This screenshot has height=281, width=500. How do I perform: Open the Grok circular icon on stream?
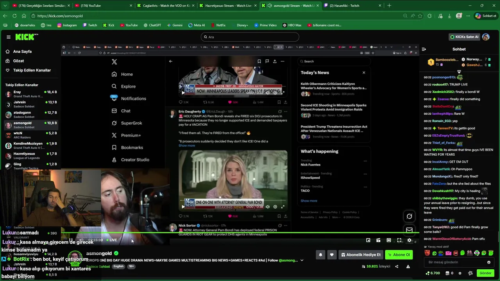coord(409,216)
